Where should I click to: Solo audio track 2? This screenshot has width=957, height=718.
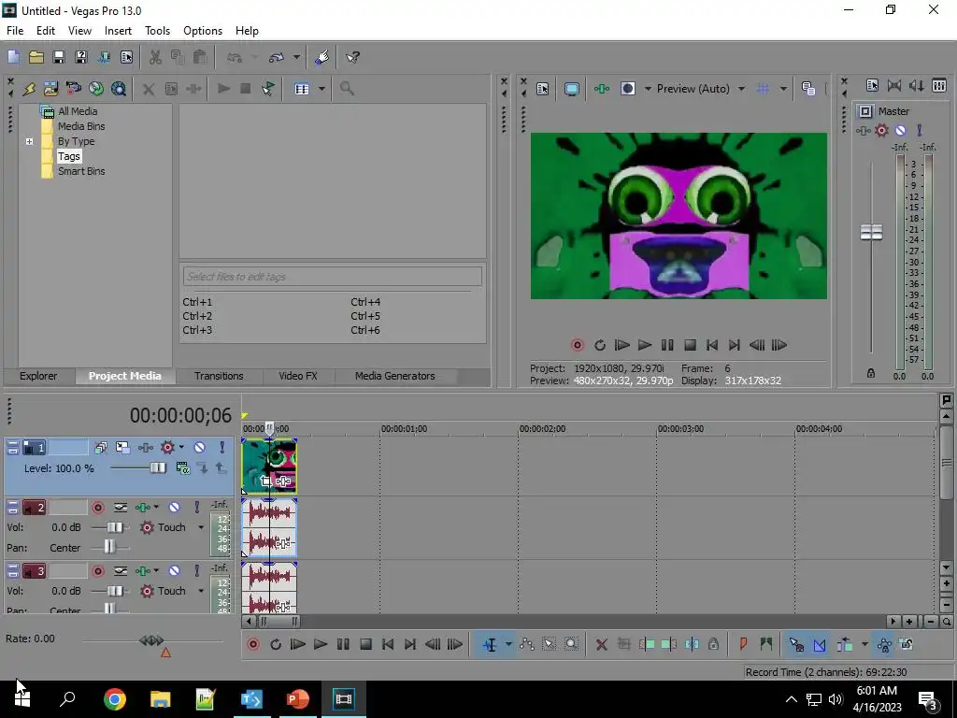click(196, 508)
